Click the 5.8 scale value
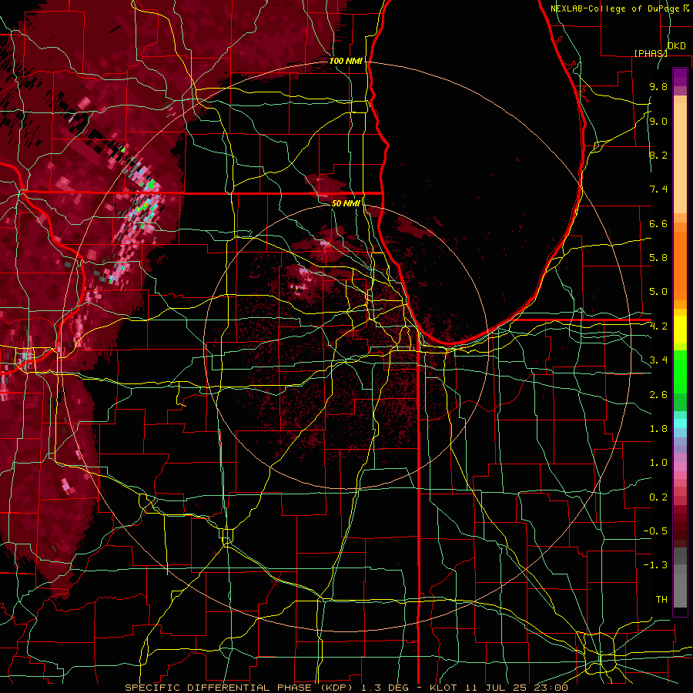The height and width of the screenshot is (693, 693). pos(658,258)
